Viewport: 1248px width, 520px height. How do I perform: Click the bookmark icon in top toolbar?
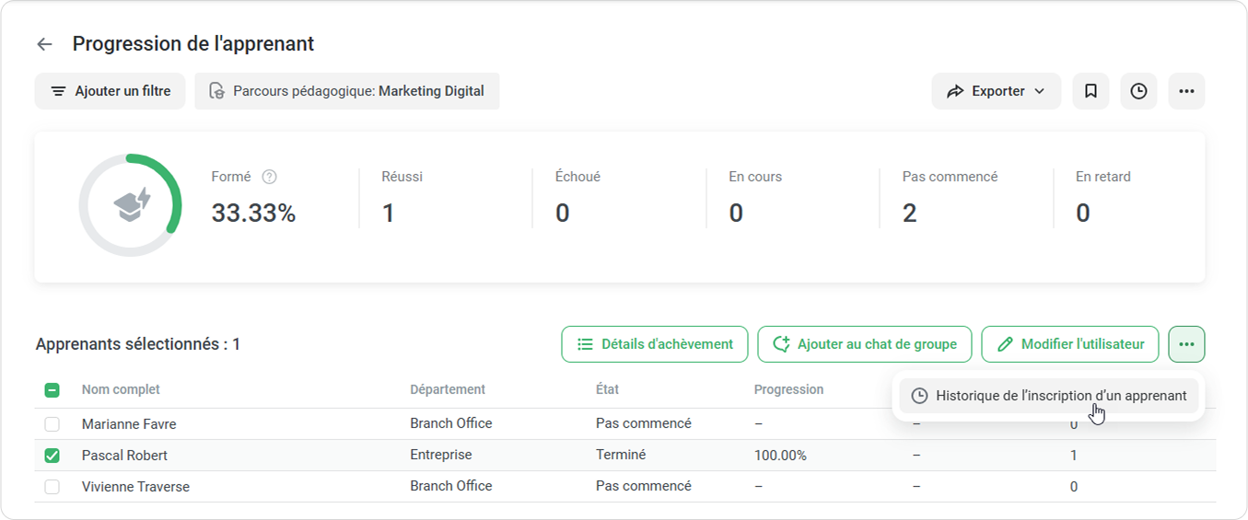[1091, 91]
